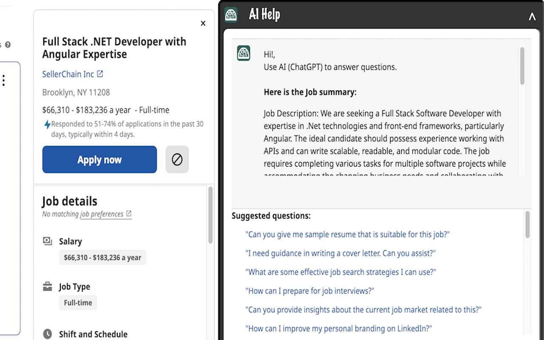Click the AI Help logo icon in header
This screenshot has width=544, height=340.
[231, 14]
